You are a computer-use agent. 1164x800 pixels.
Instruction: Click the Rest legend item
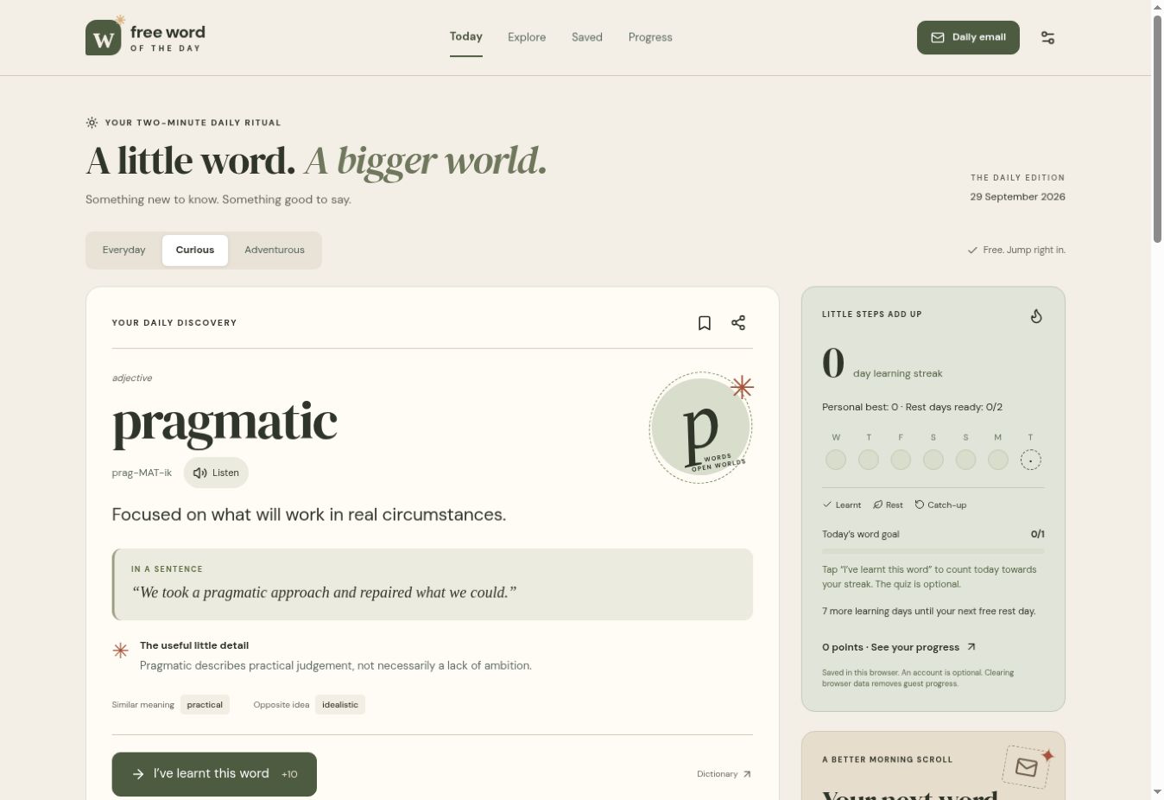888,505
